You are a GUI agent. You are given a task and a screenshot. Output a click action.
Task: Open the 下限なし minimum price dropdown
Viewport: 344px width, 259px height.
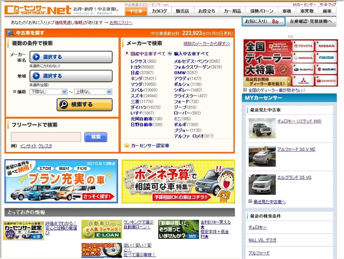coord(48,92)
